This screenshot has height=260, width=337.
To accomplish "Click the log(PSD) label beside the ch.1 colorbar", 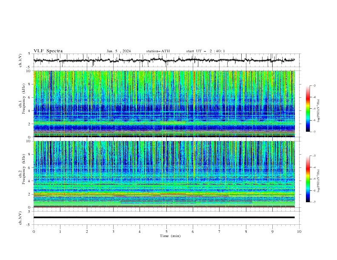I will [x=318, y=111].
